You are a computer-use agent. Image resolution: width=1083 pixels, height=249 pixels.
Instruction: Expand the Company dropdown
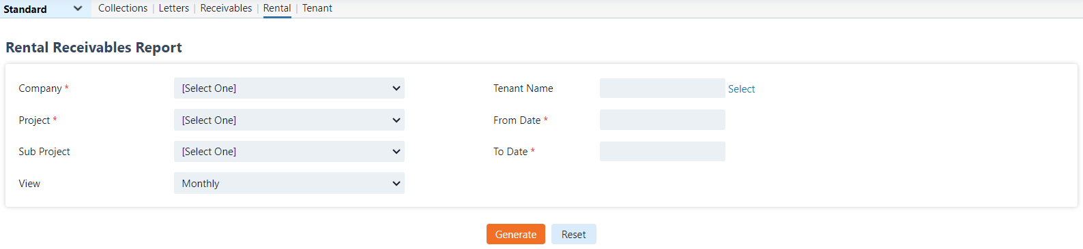(289, 88)
